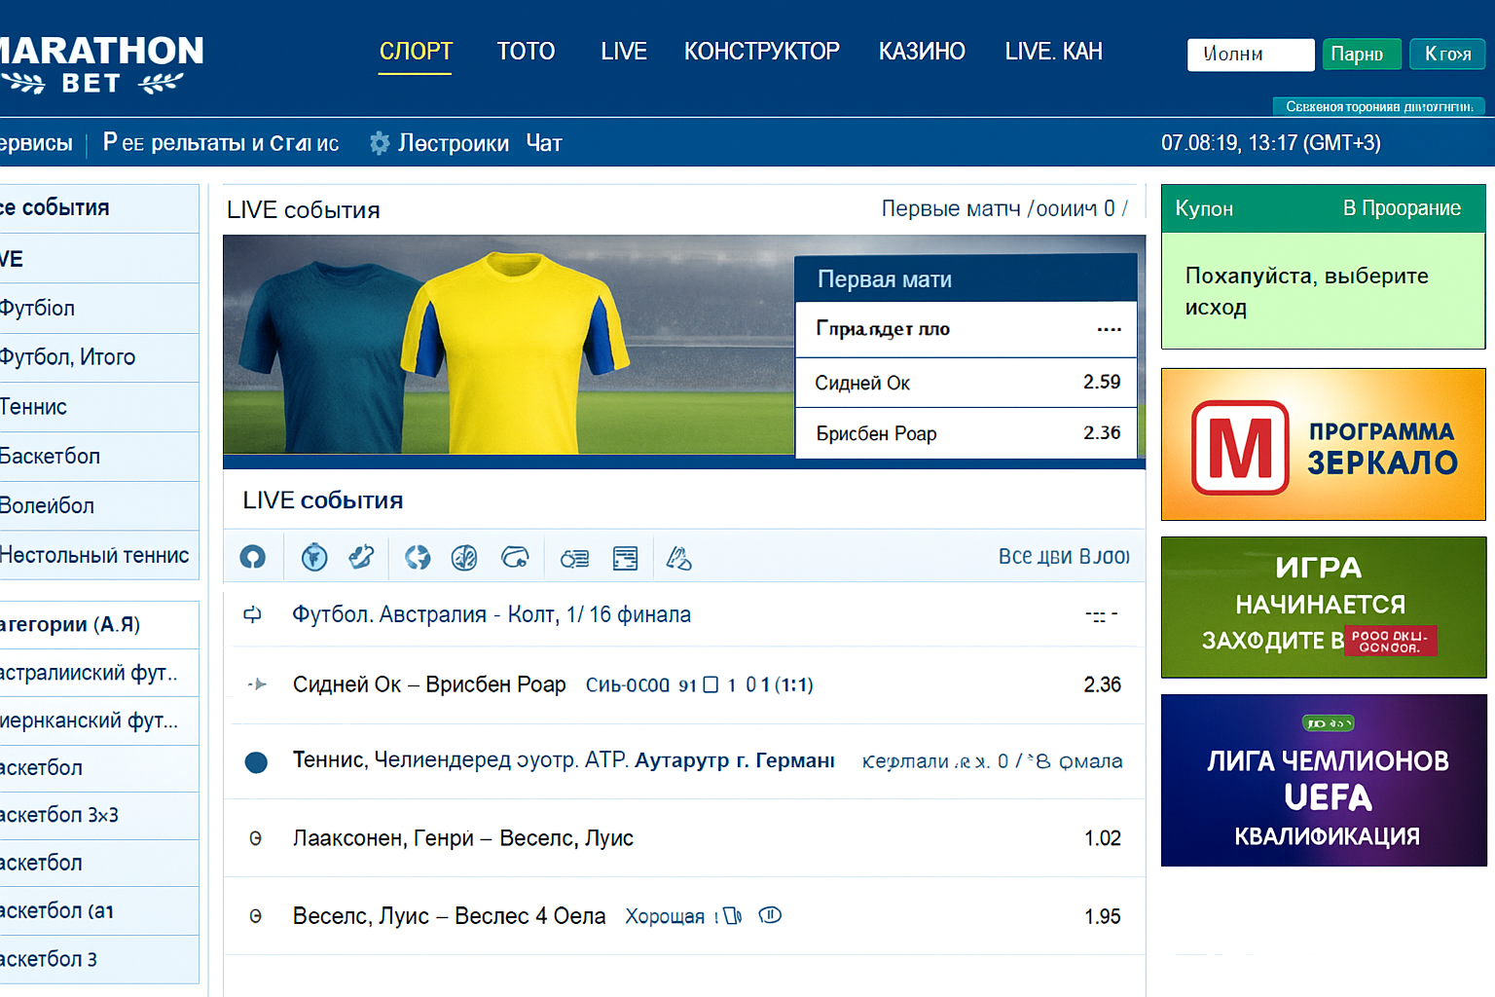Select the esports controller icon in sport filters

pos(515,557)
